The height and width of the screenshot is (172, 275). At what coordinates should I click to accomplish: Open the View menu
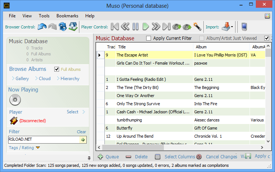click(27, 16)
